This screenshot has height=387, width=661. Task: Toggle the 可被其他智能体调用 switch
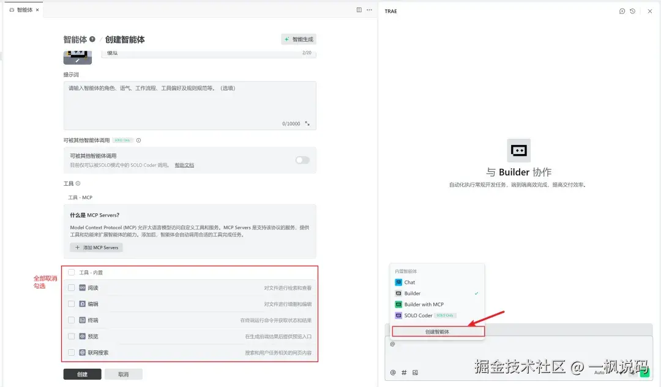302,160
